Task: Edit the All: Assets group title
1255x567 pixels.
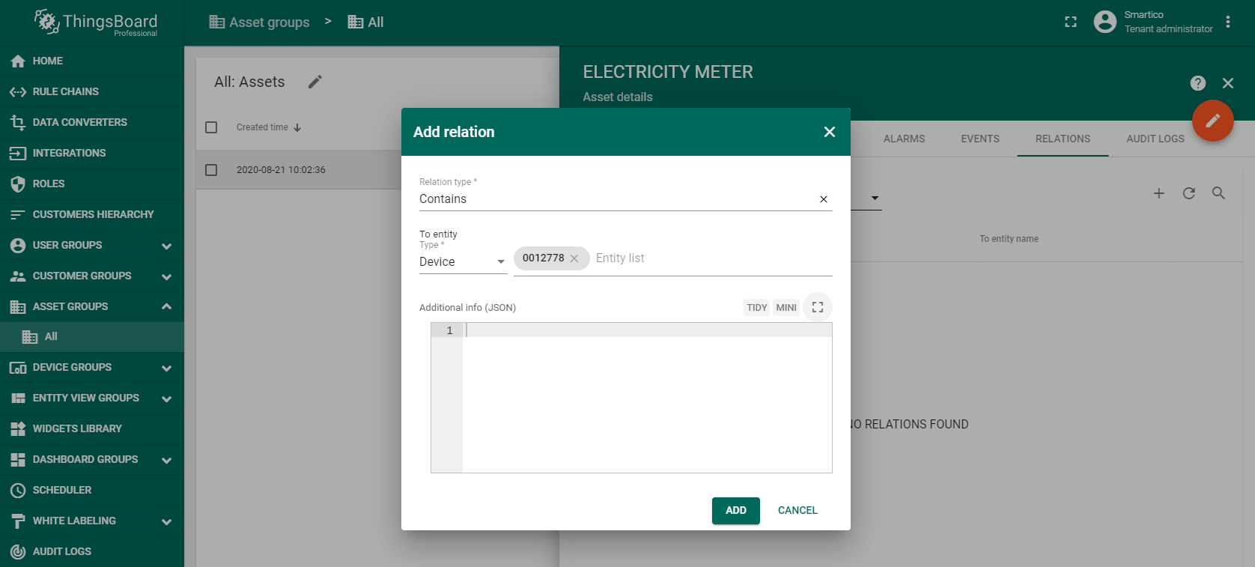Action: point(315,82)
